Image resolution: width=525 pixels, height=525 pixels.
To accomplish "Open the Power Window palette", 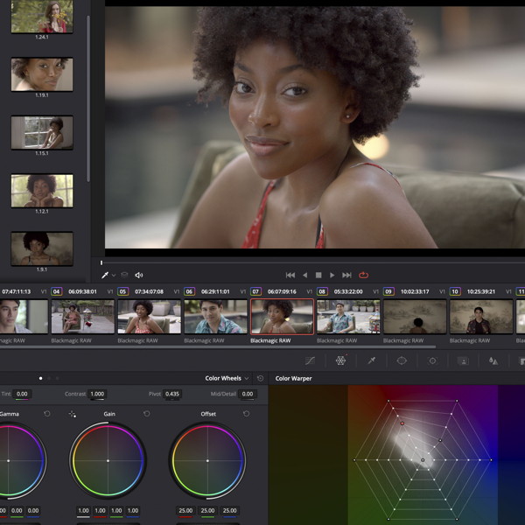I will coord(402,360).
